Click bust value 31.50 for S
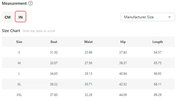Image resolution: width=176 pixels, height=101 pixels. pos(54,52)
